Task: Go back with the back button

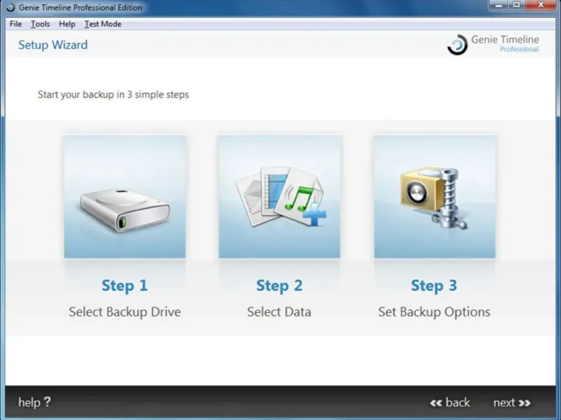Action: pyautogui.click(x=450, y=402)
